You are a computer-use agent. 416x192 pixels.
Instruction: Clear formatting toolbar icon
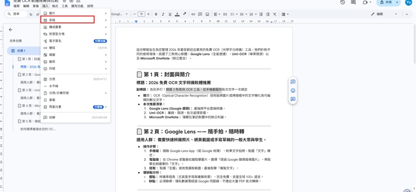275,14
